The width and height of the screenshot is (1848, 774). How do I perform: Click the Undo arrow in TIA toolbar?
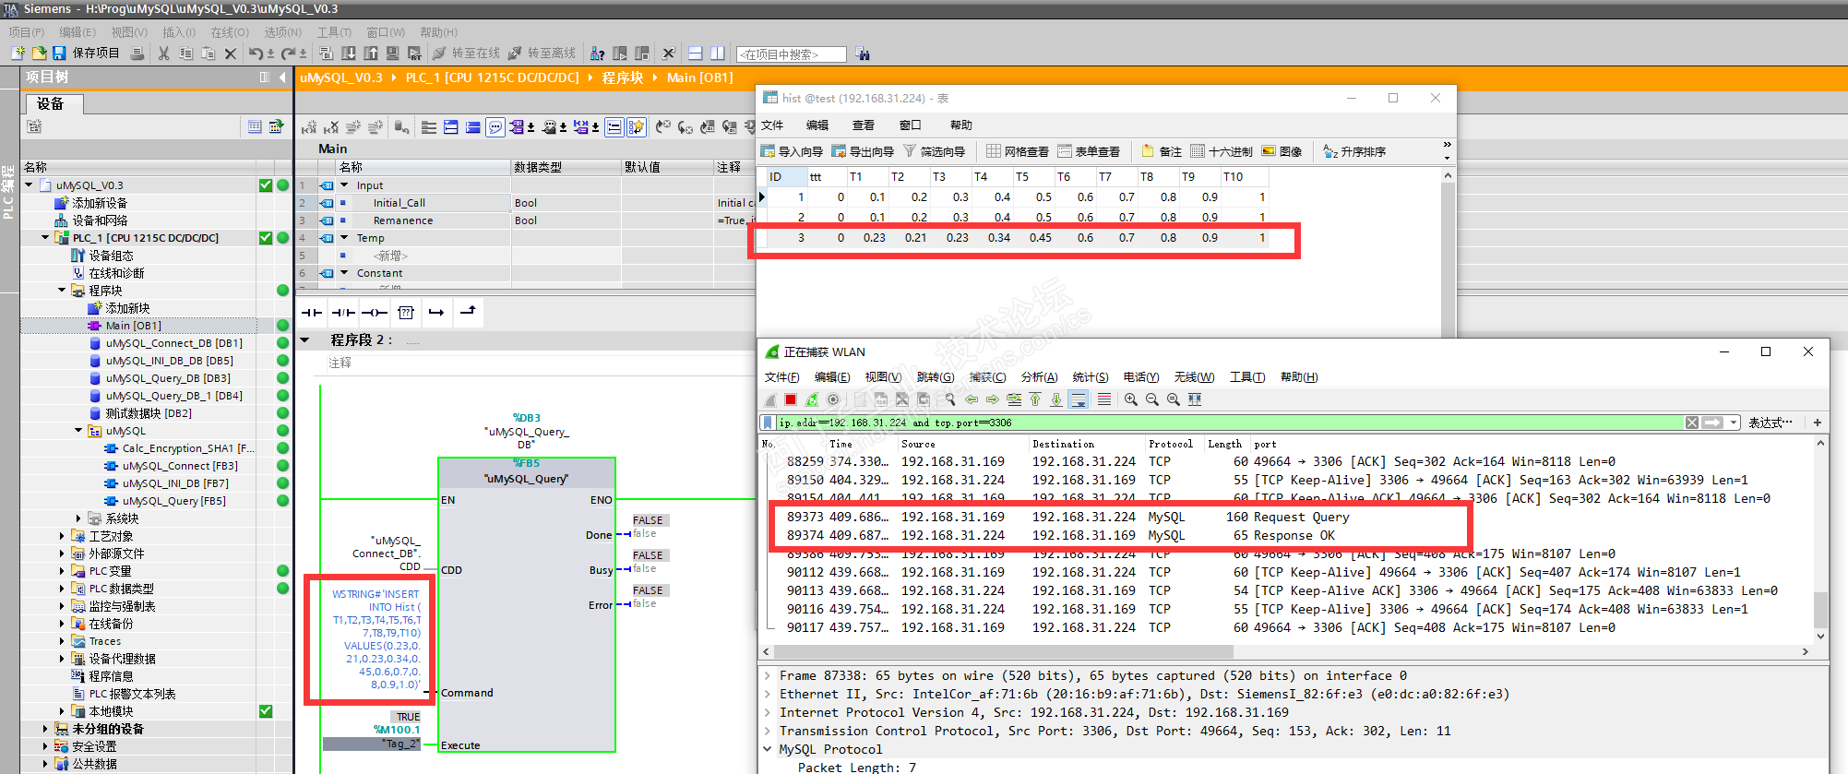click(256, 54)
